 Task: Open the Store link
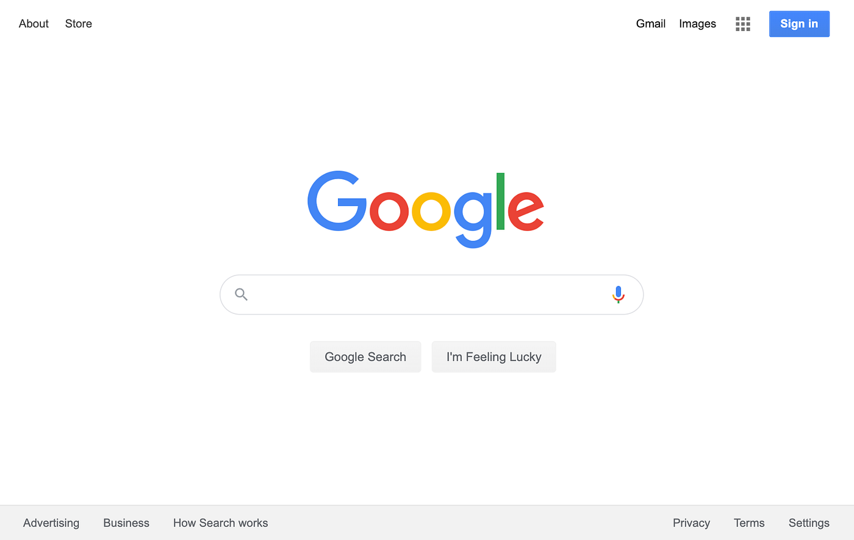(x=79, y=24)
